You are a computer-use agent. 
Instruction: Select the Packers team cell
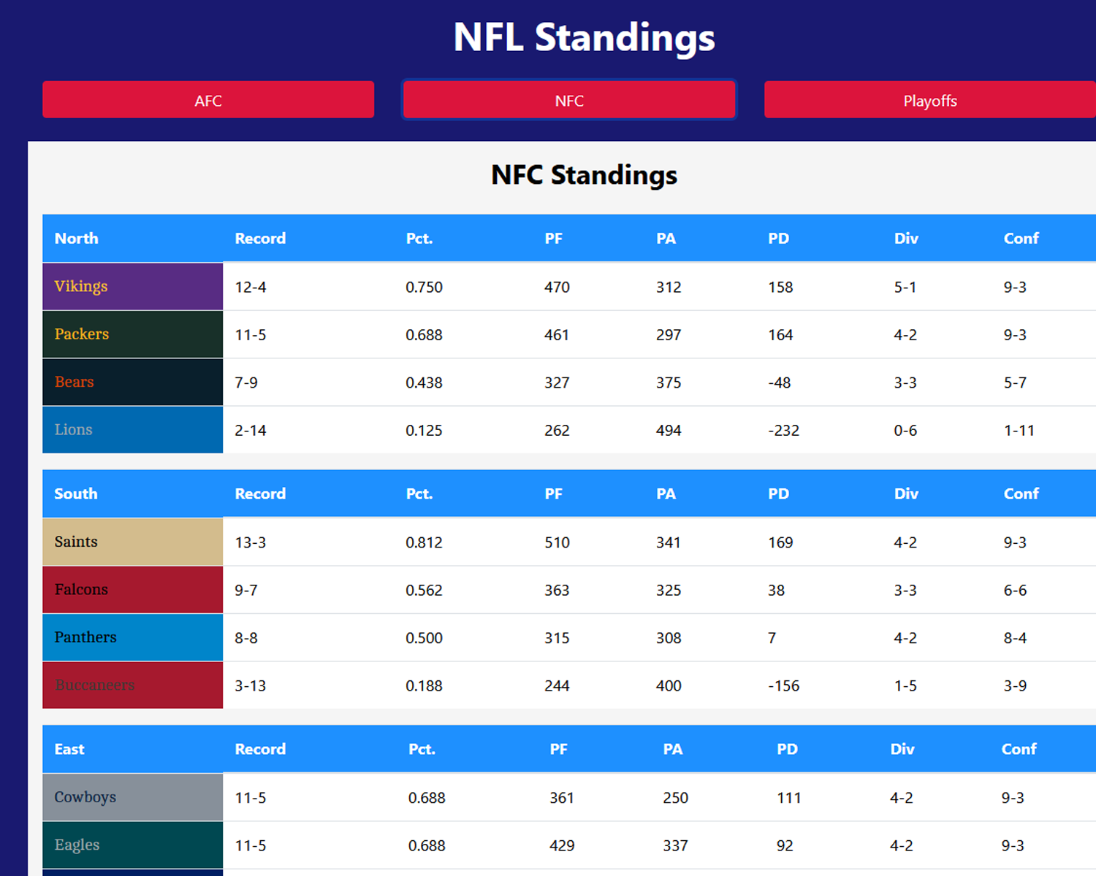132,334
